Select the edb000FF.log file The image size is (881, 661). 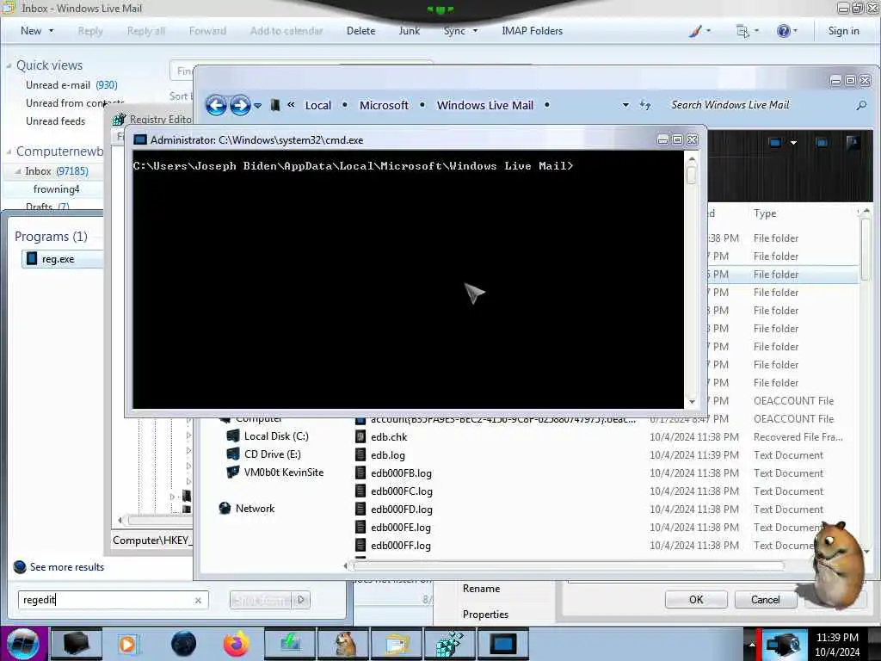coord(401,545)
